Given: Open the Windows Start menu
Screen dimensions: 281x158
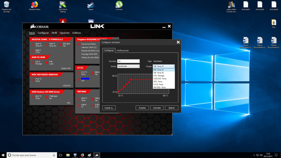Looking at the screenshot, I should 3,155.
